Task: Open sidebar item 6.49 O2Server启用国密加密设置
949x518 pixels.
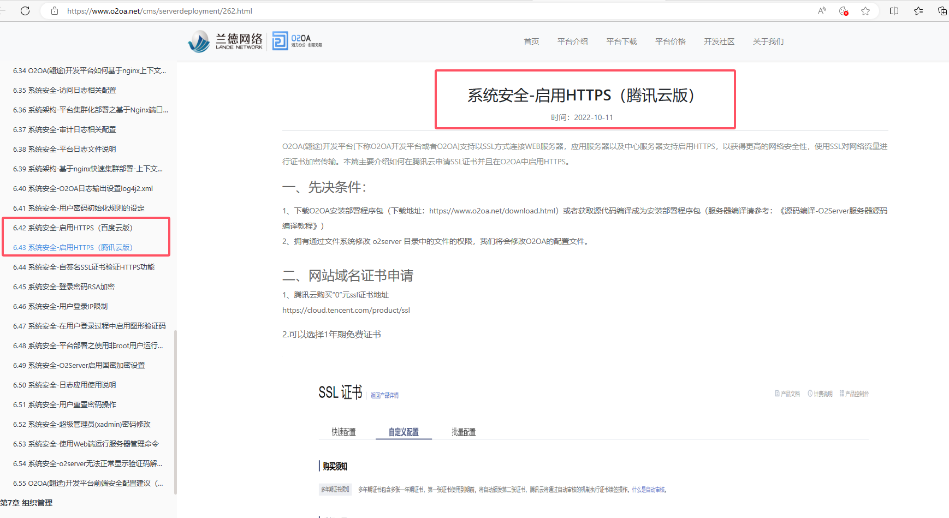Action: (79, 365)
